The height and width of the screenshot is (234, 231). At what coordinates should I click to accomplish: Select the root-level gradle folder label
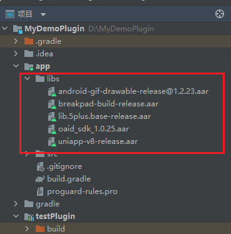point(48,204)
